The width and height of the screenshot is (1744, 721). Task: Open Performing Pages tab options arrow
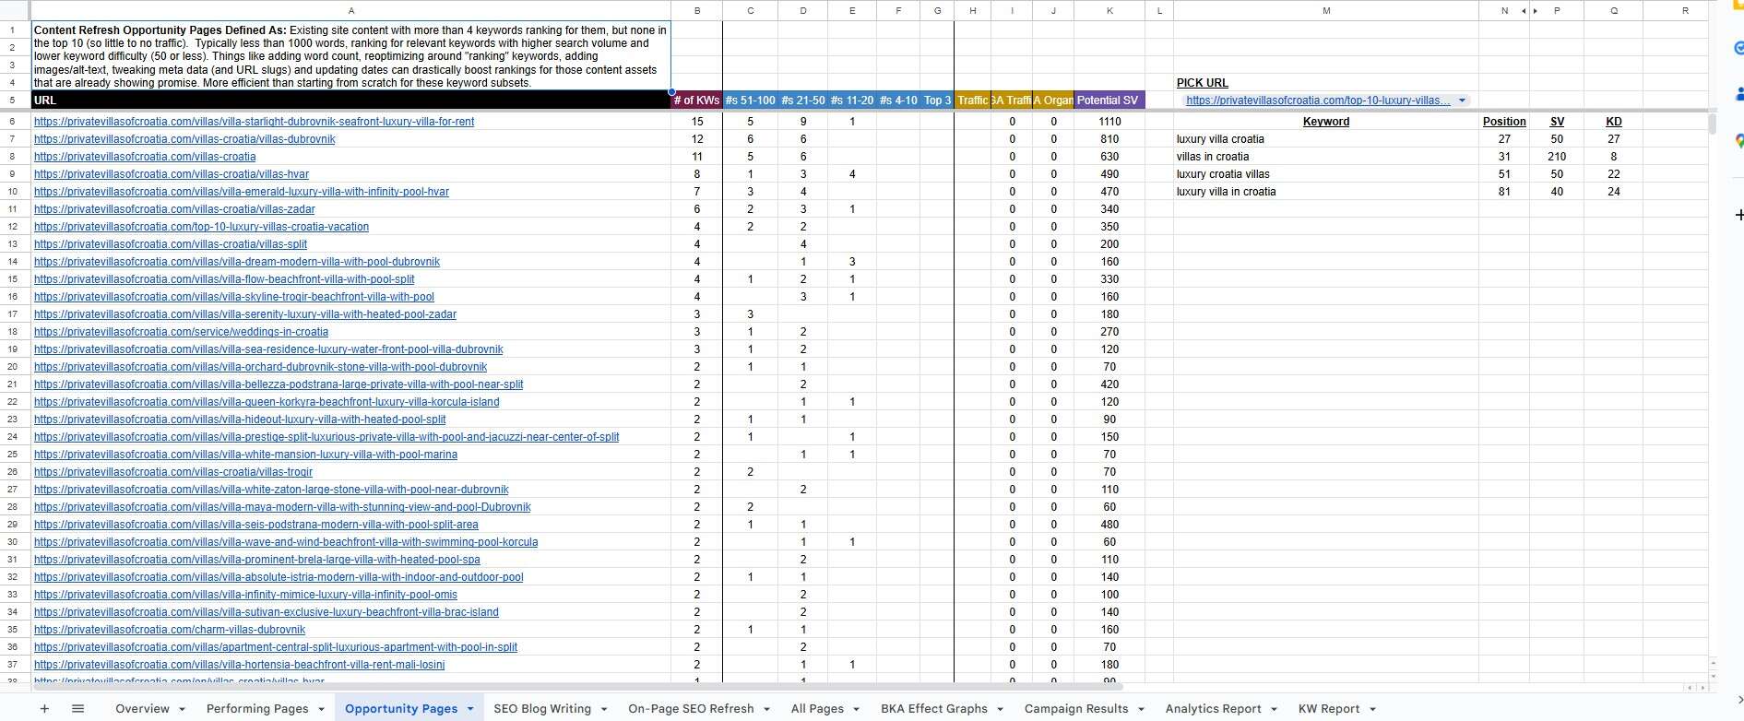[321, 709]
